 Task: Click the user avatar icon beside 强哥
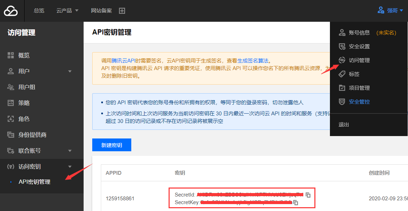pyautogui.click(x=381, y=10)
